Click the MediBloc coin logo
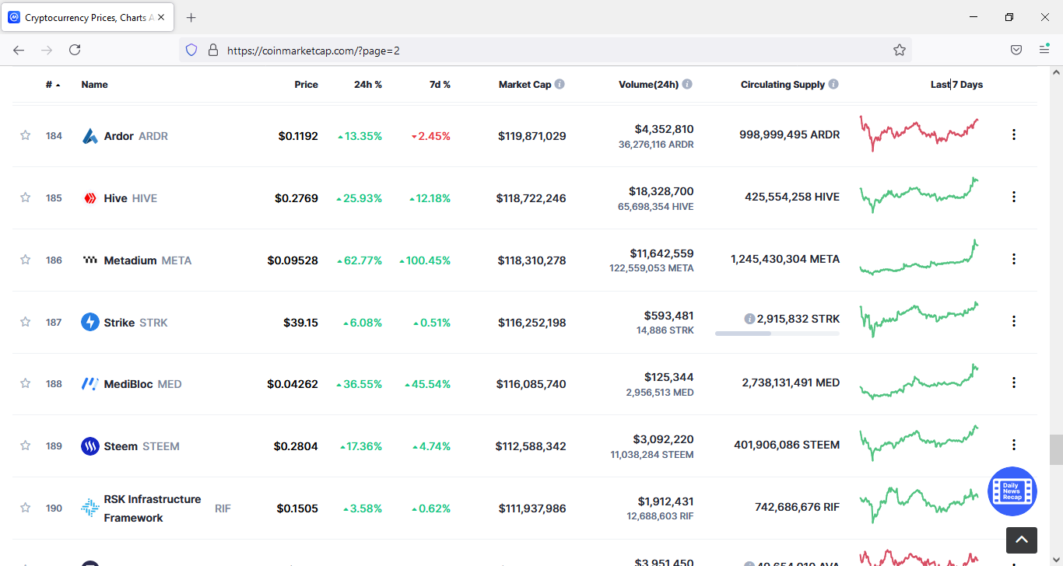The height and width of the screenshot is (566, 1063). coord(90,384)
